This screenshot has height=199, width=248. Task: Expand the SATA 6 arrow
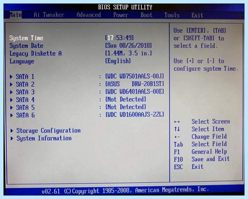point(12,115)
